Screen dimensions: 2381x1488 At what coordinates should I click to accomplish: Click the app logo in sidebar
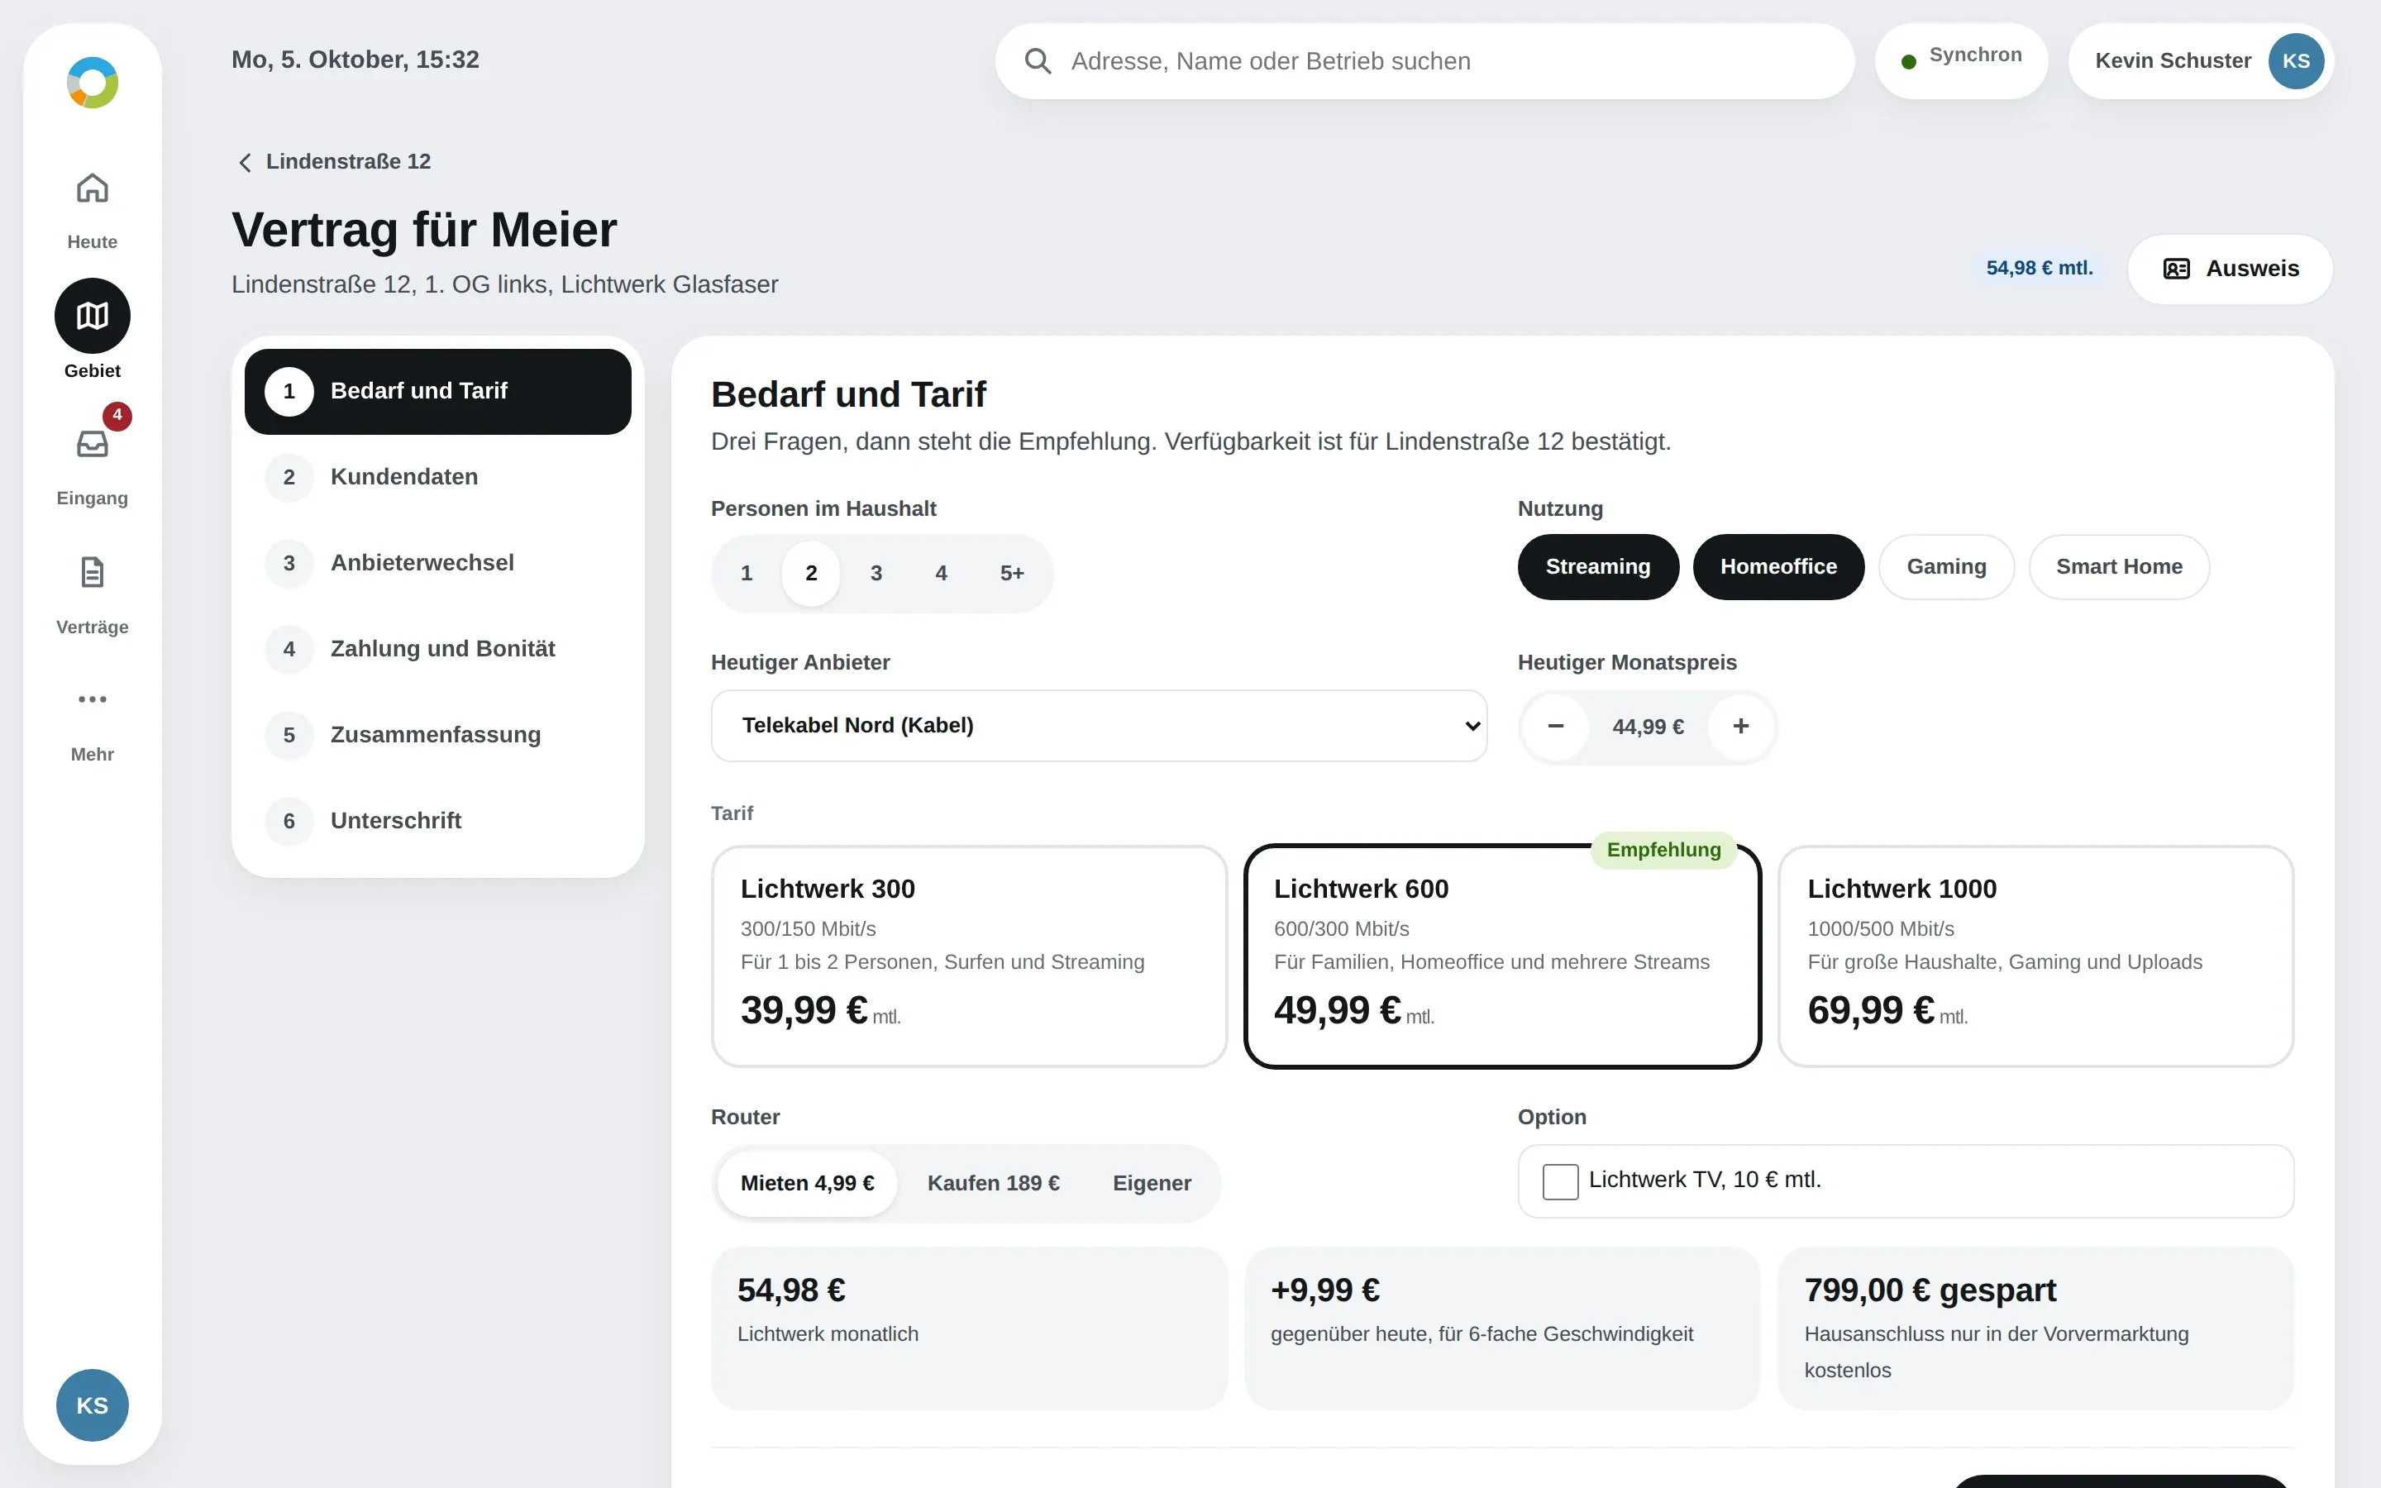93,83
